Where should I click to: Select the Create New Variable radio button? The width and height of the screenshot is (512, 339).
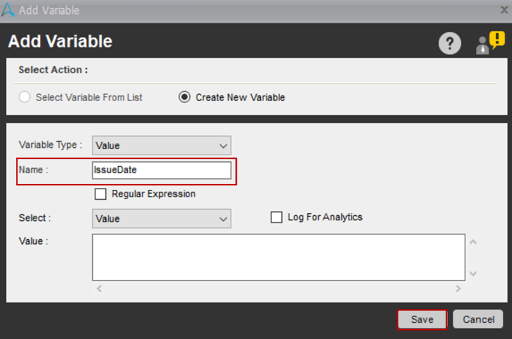pyautogui.click(x=184, y=97)
